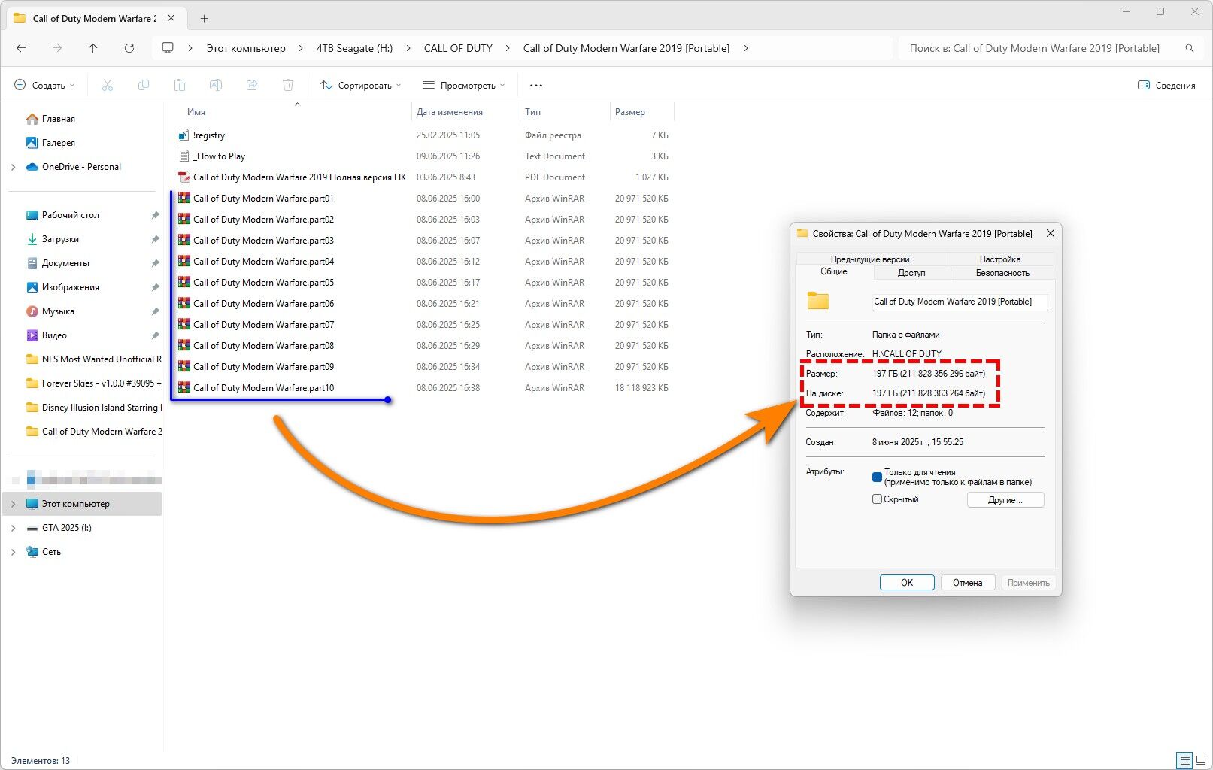Screen dimensions: 1213x770
Task: Refresh the current folder view
Action: pos(129,48)
